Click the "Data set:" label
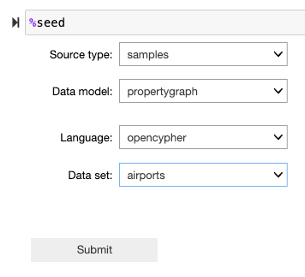305x277 pixels. (x=90, y=175)
